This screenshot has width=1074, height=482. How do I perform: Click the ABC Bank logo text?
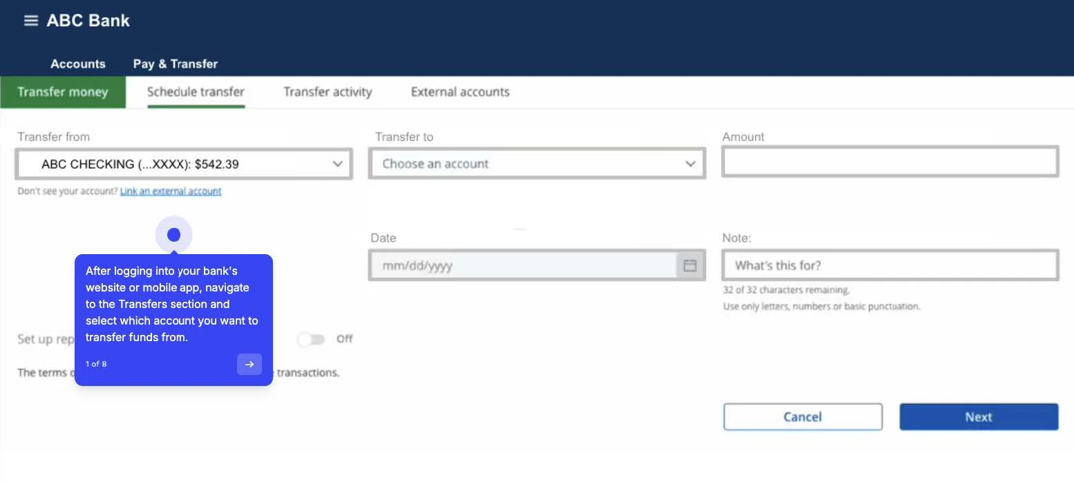(88, 21)
